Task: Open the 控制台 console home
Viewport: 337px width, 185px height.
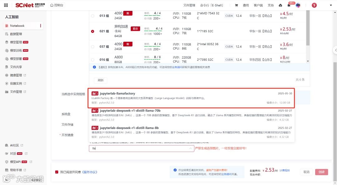Action: [x=57, y=5]
